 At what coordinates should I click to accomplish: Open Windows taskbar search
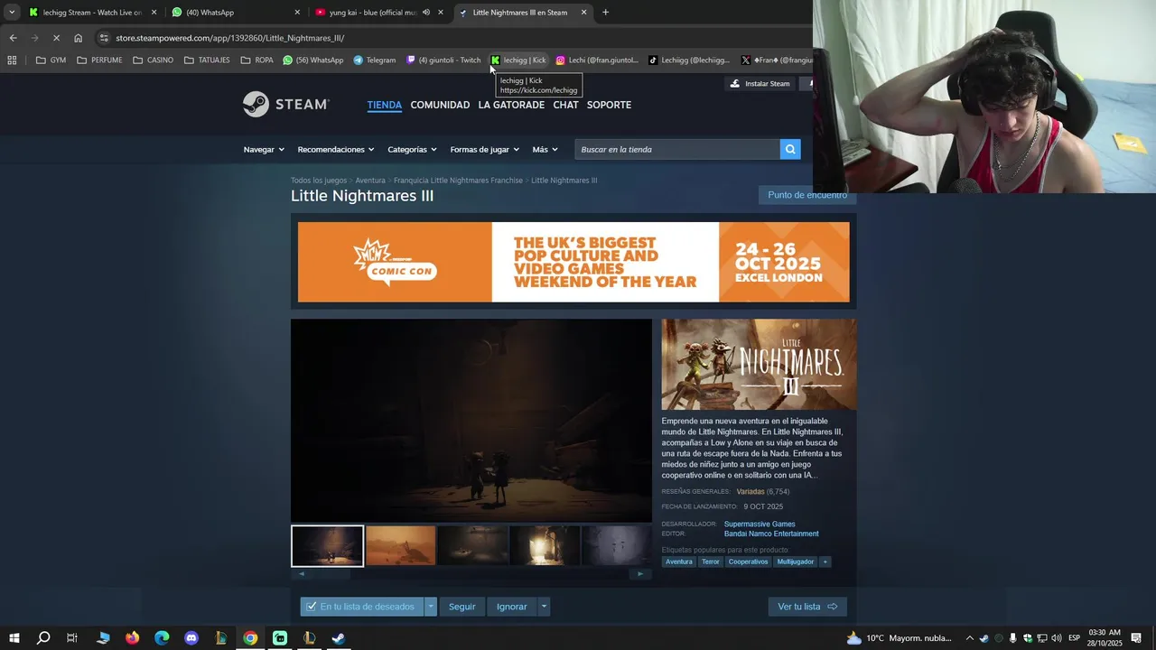click(42, 638)
